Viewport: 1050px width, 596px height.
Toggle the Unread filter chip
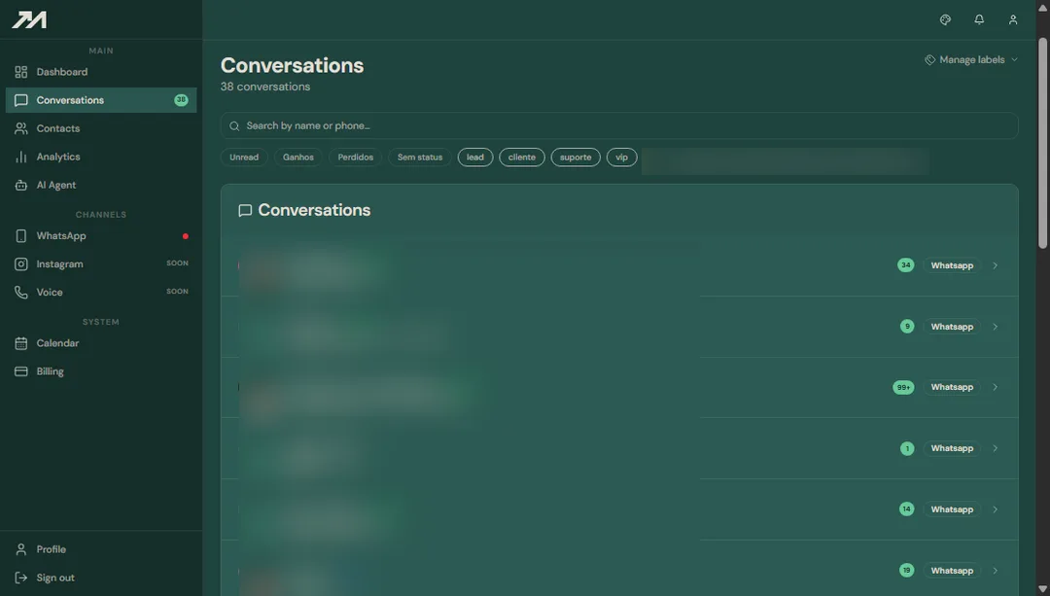pyautogui.click(x=244, y=158)
